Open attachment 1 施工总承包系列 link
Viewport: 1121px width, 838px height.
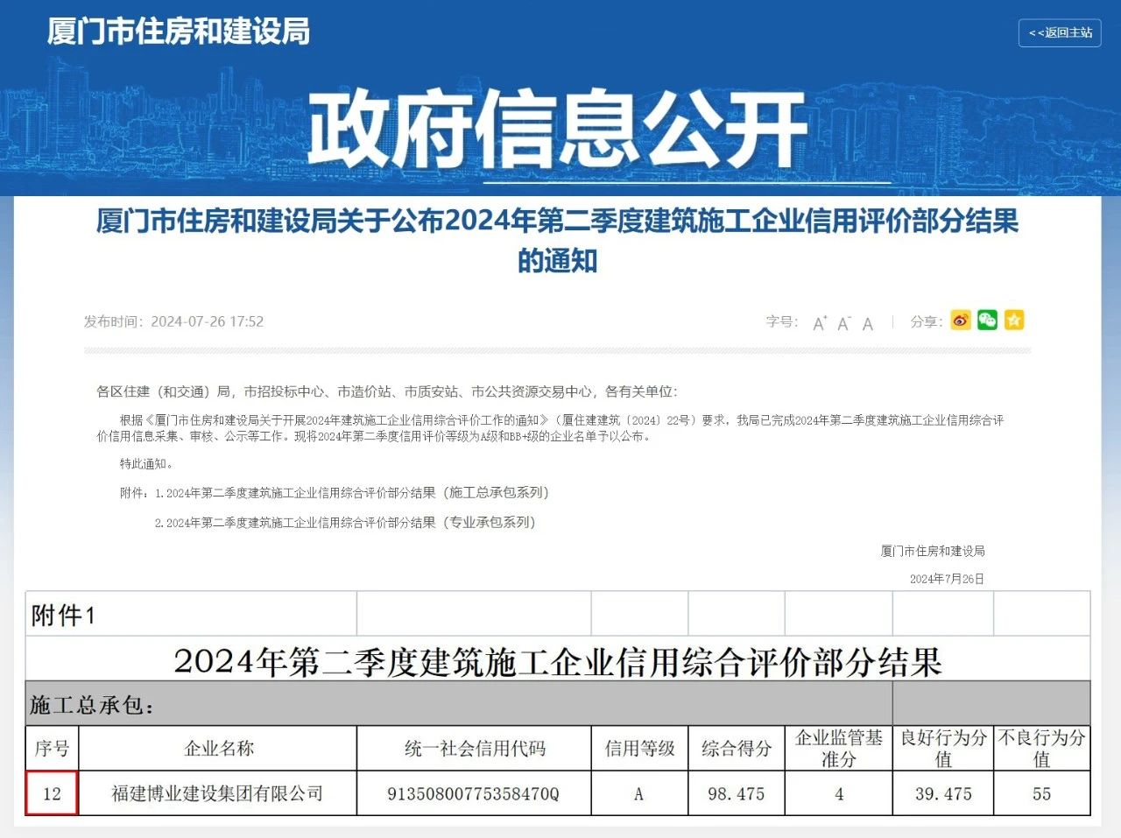(x=349, y=493)
